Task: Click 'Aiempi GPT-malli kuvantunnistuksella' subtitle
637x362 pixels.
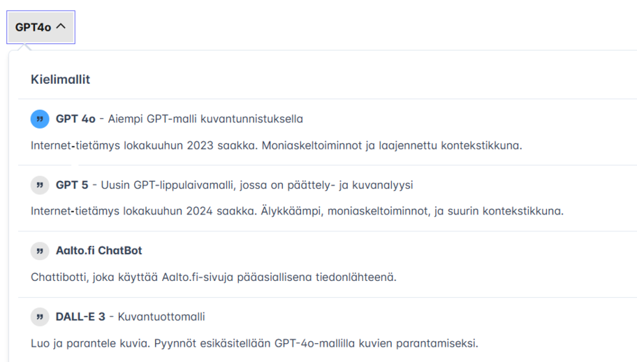Action: 205,119
